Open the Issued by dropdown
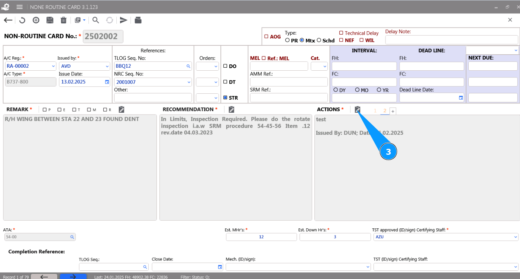 107,66
